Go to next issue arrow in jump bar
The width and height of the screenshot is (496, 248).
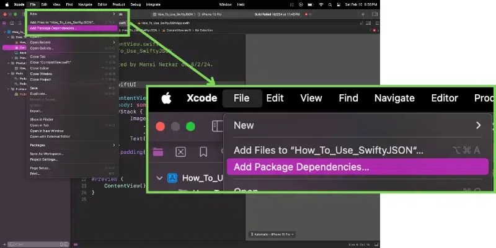click(378, 30)
